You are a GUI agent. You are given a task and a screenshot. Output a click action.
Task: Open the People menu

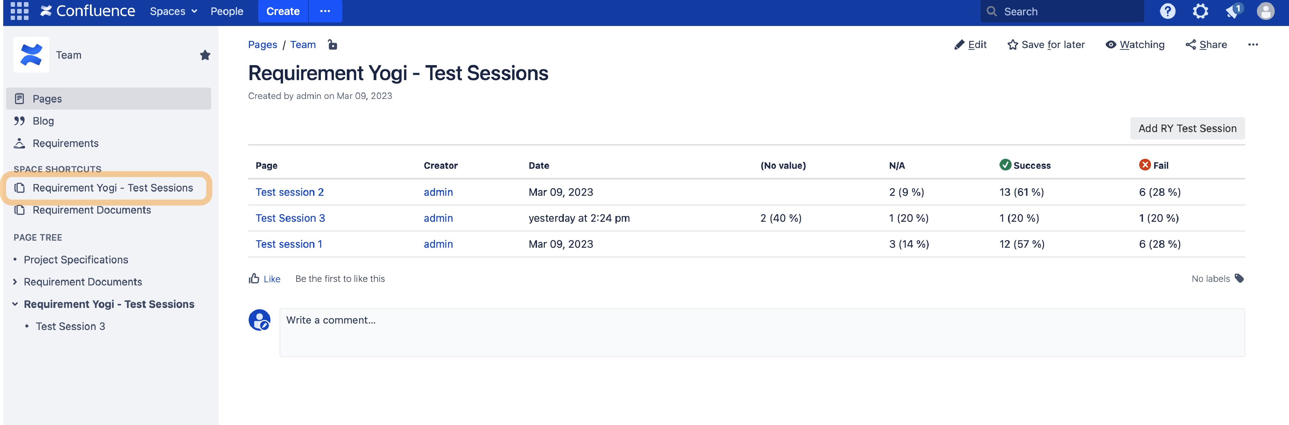point(227,11)
